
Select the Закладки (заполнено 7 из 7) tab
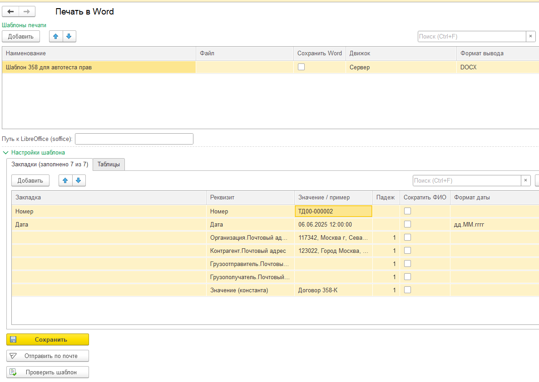[50, 164]
